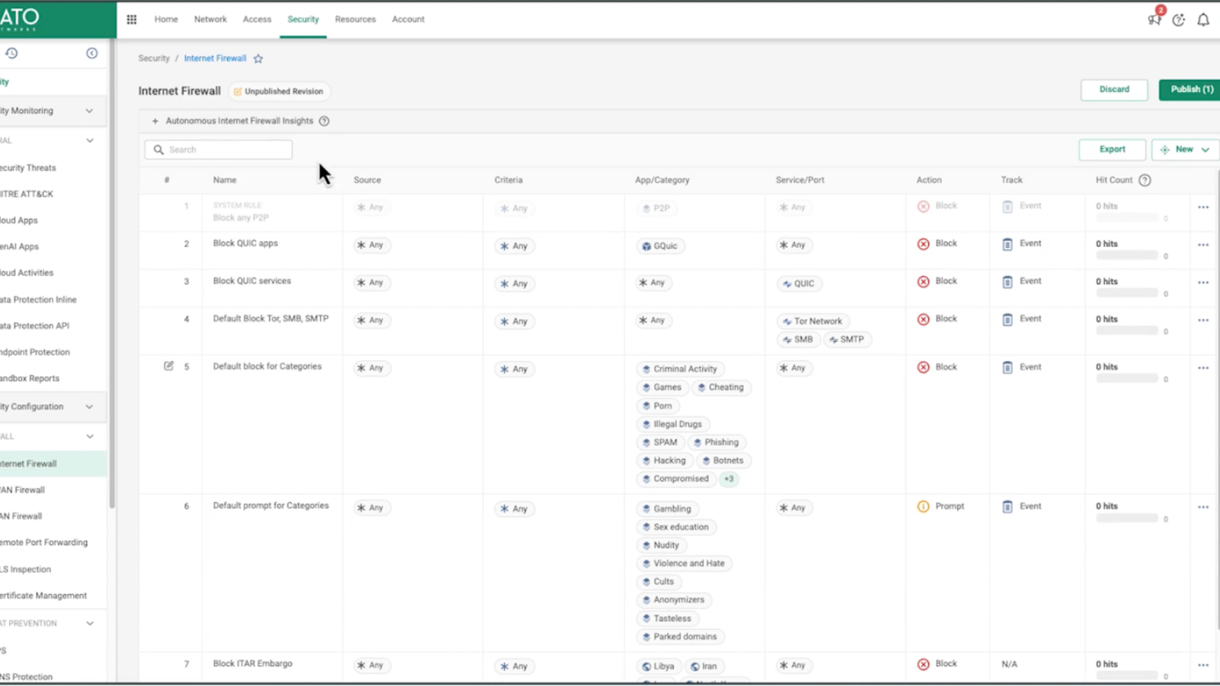The width and height of the screenshot is (1220, 686).
Task: Collapse sidebar using the circled arrow icon
Action: [x=92, y=53]
